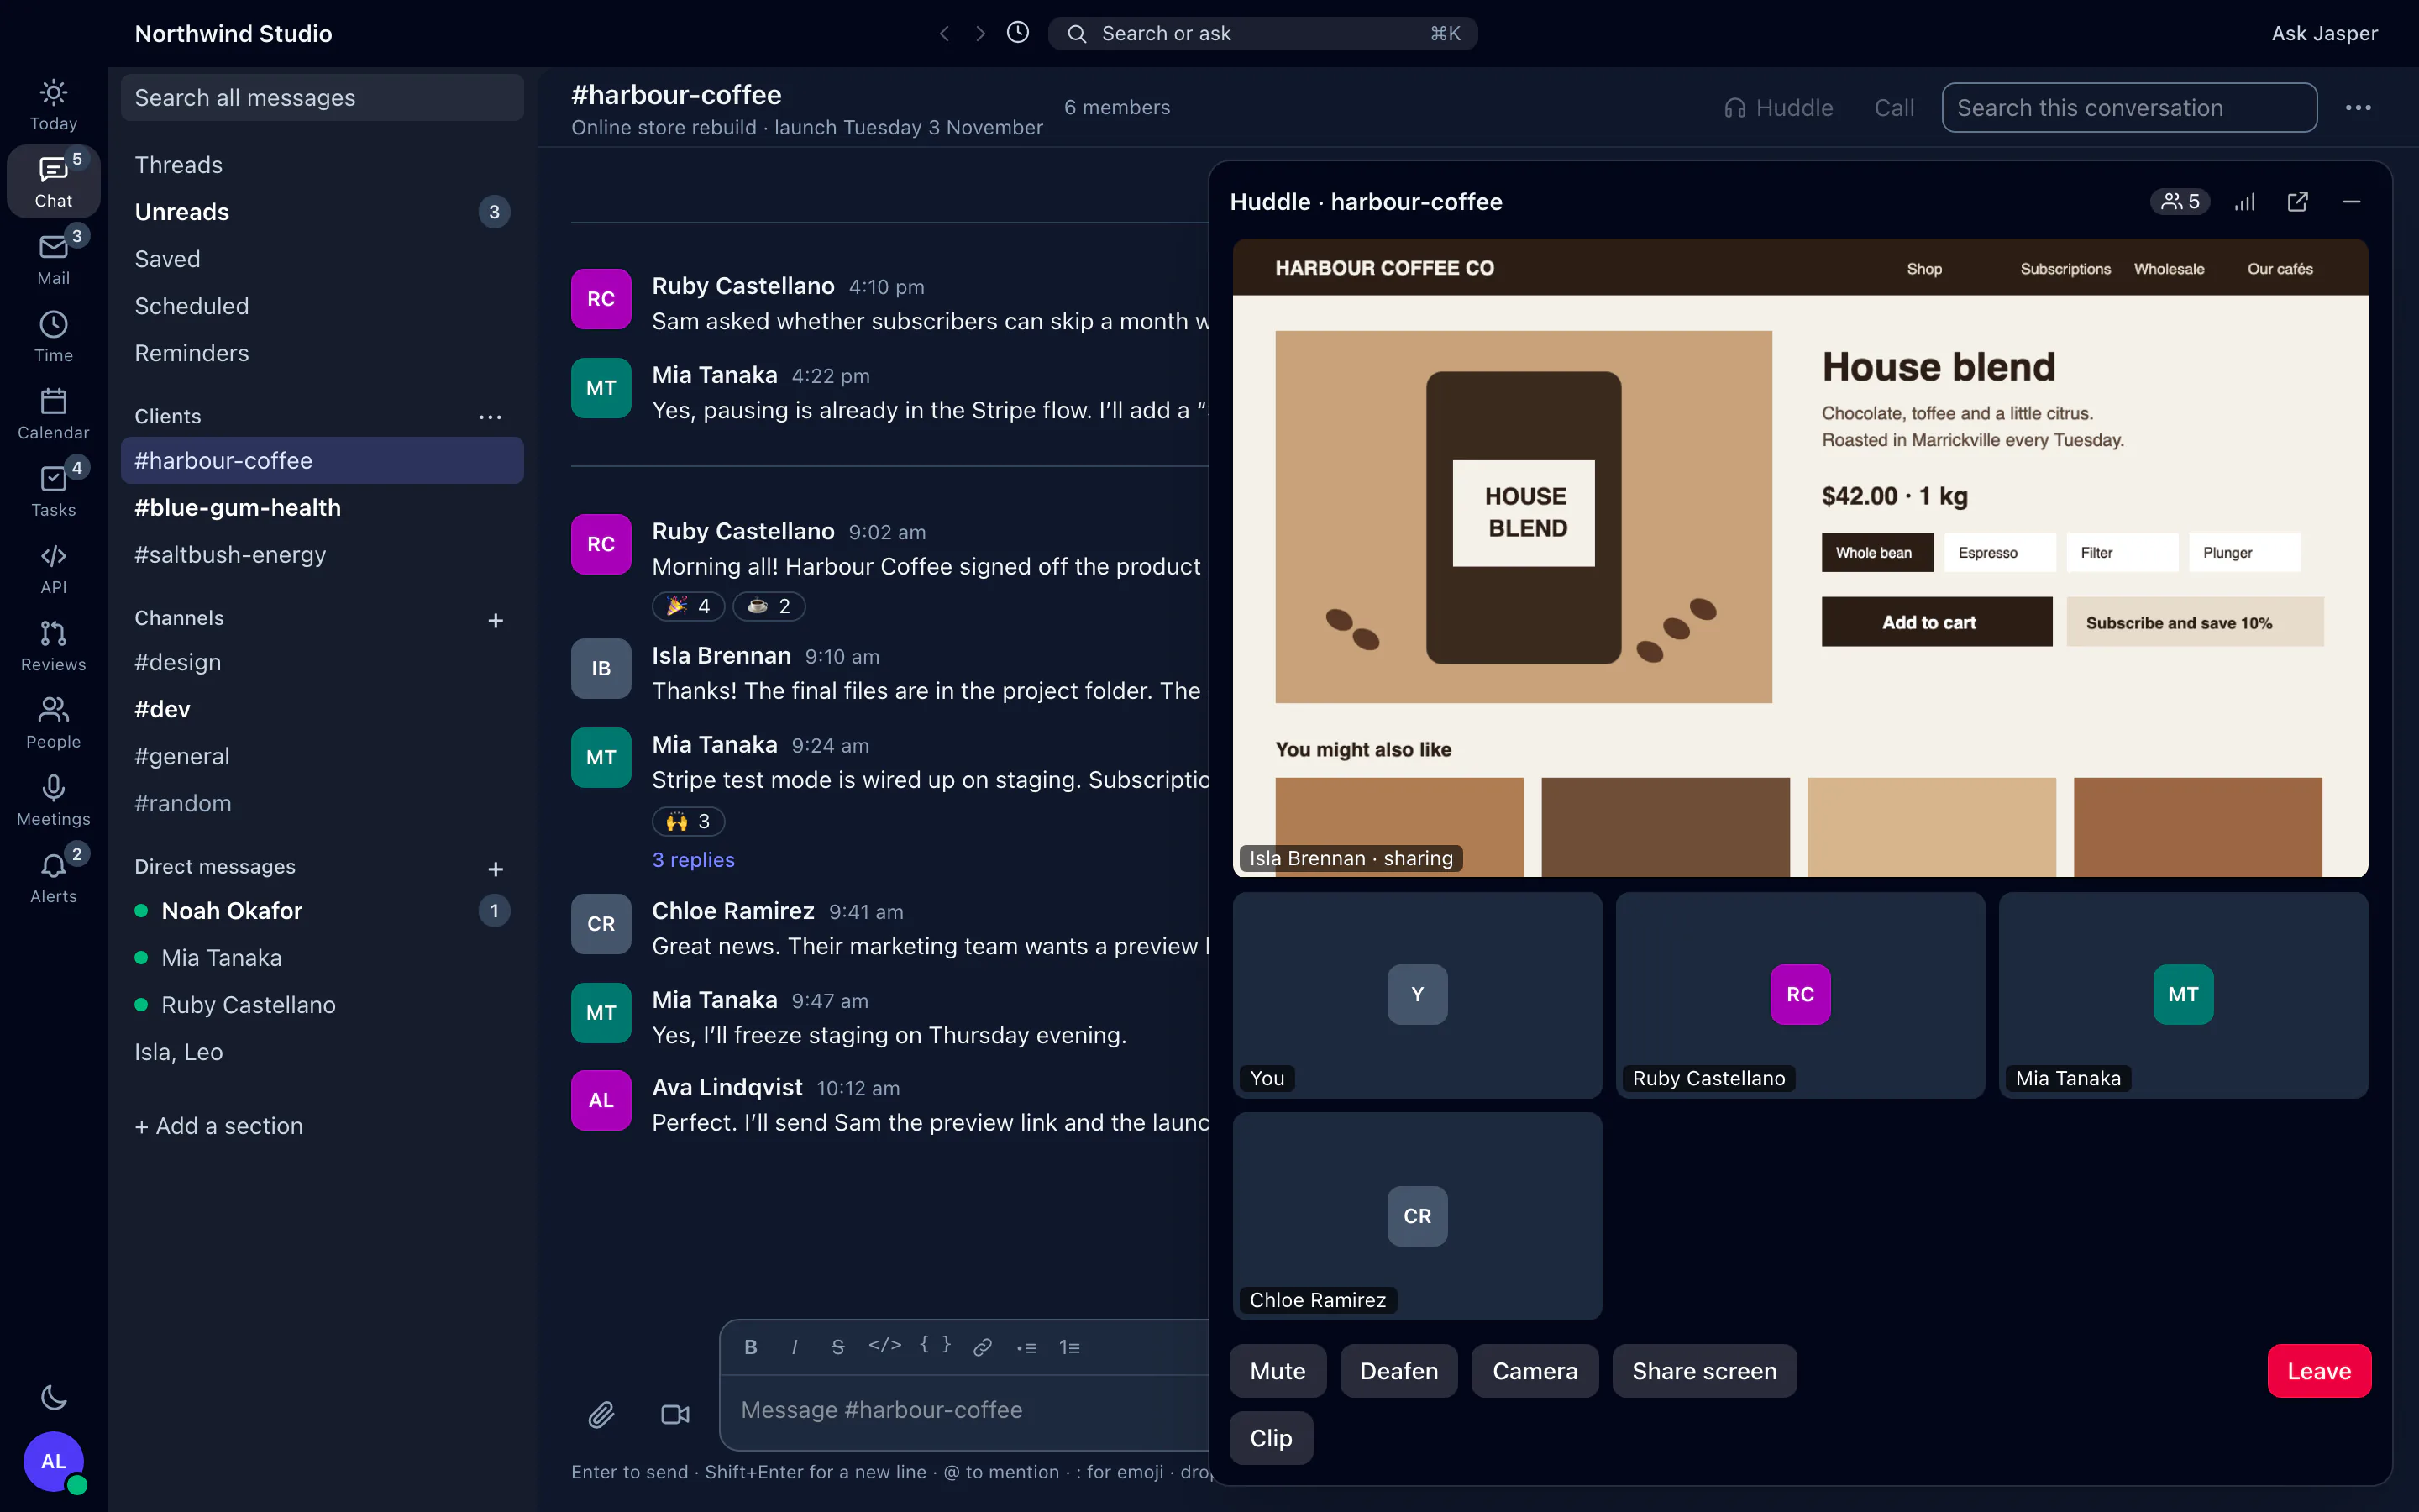2419x1512 pixels.
Task: Toggle strikethrough formatting in composer
Action: click(837, 1347)
